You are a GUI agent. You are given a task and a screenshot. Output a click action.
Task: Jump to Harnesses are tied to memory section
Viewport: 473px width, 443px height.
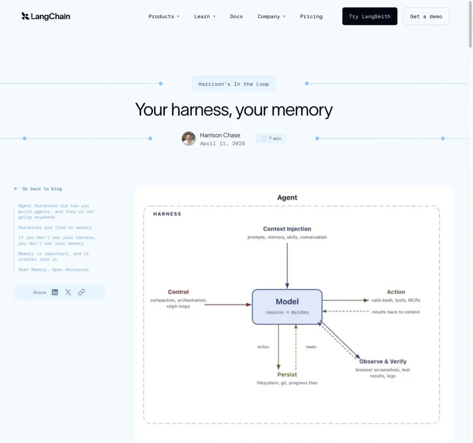click(x=55, y=228)
